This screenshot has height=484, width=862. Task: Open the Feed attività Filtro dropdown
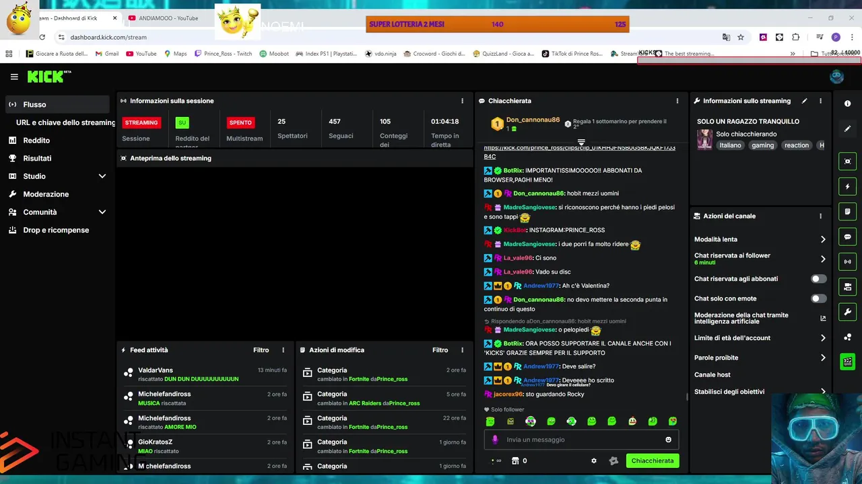click(x=261, y=350)
